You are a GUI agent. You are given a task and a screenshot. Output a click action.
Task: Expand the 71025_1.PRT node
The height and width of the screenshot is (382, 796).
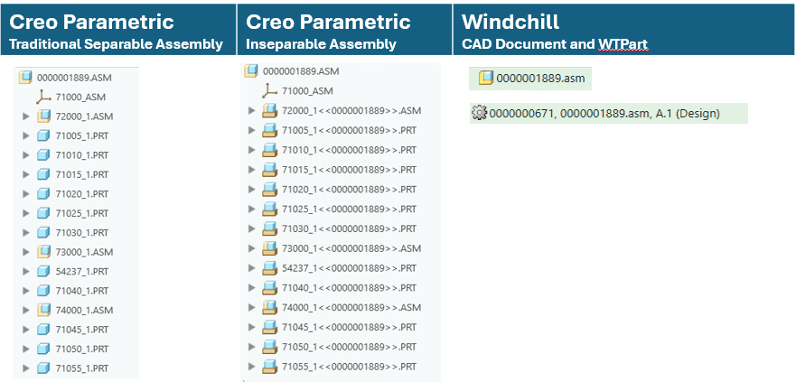pos(26,213)
